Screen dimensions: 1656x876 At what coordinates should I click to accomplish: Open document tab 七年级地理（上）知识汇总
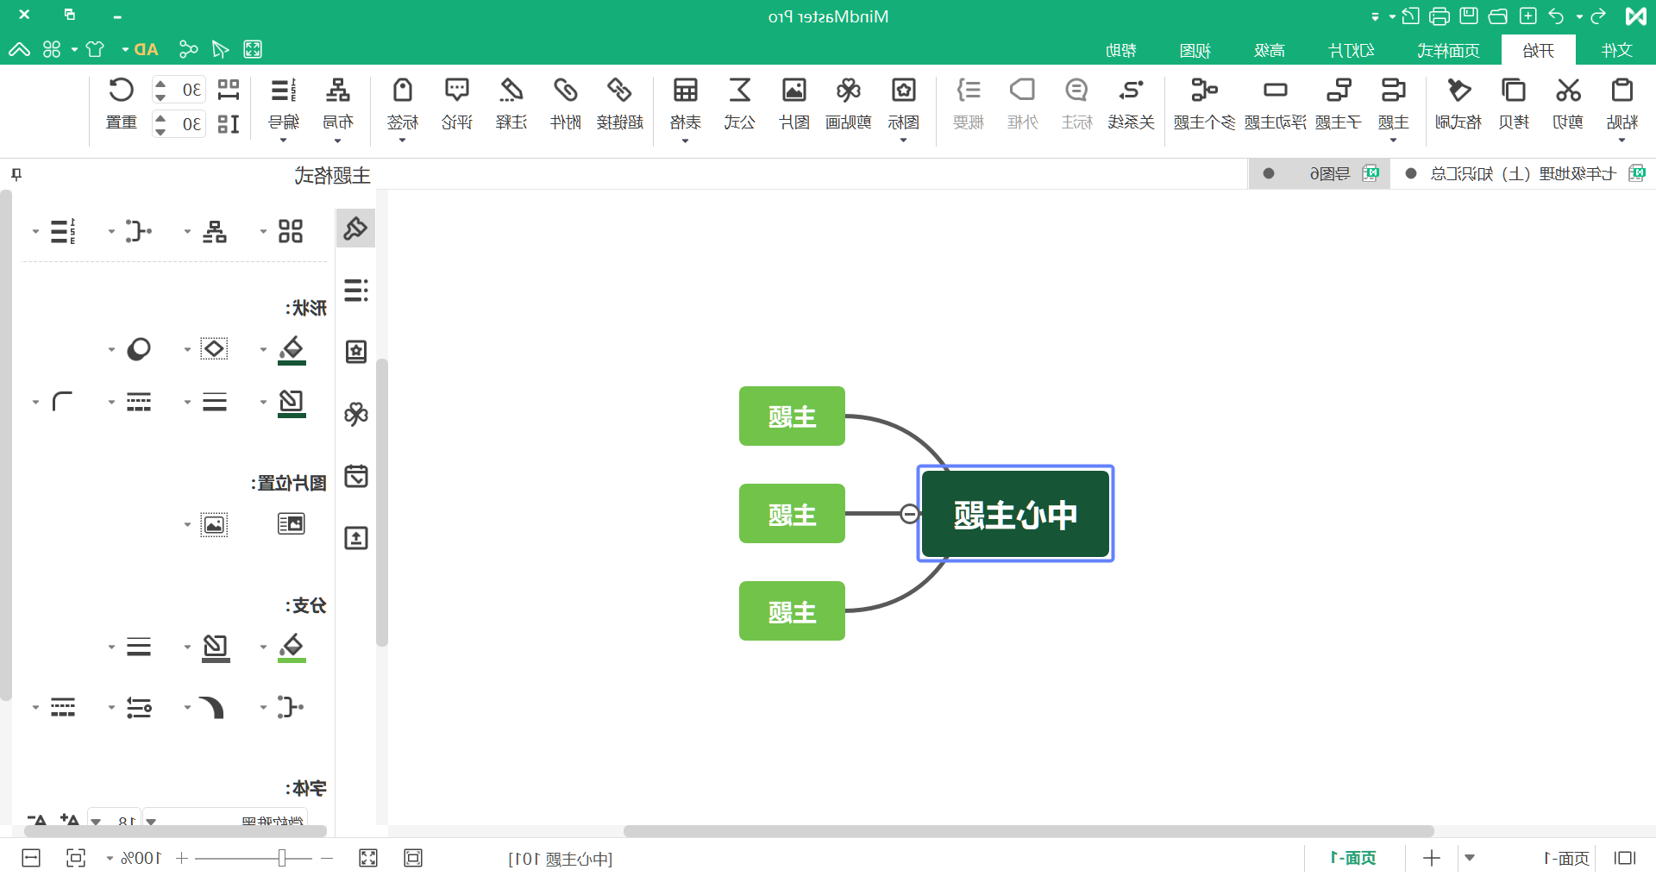tap(1523, 174)
